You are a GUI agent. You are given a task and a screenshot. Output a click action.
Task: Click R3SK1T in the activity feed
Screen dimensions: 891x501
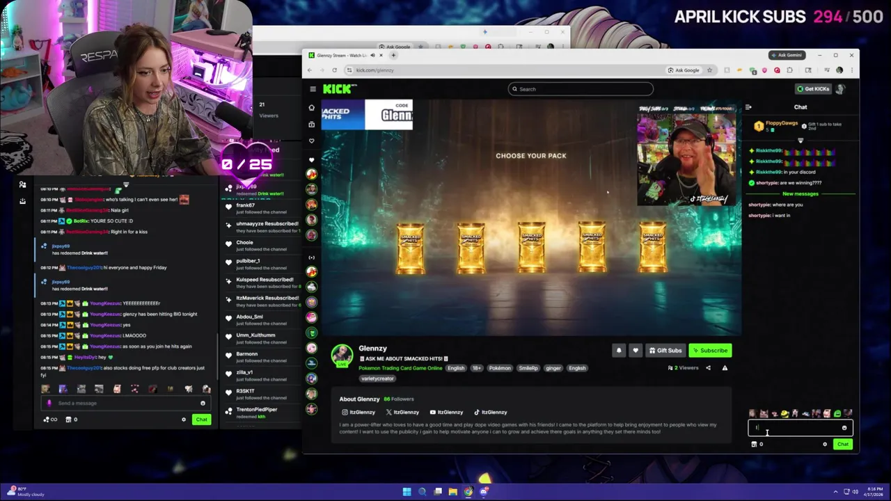pos(246,391)
